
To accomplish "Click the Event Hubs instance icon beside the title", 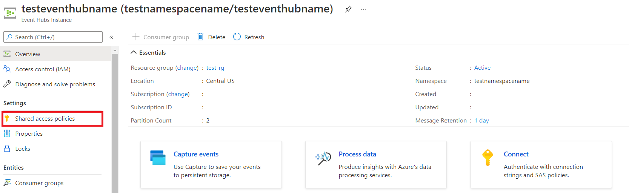I will [x=10, y=13].
